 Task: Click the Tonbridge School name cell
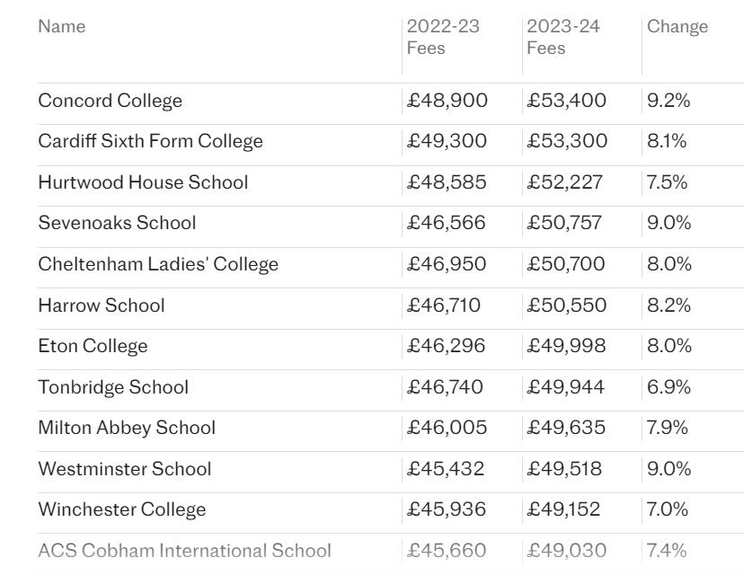(x=113, y=387)
